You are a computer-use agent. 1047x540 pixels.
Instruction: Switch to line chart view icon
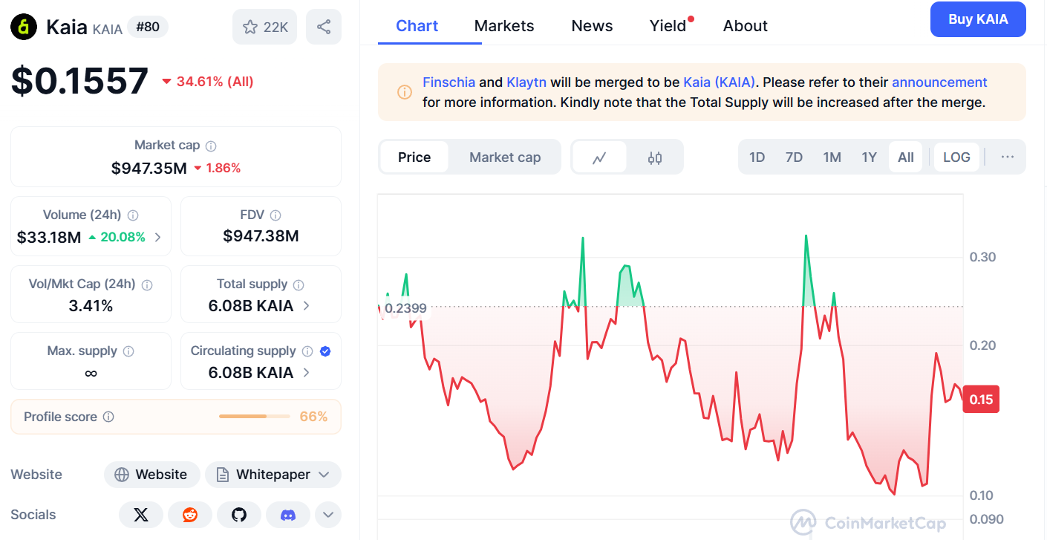pos(599,157)
